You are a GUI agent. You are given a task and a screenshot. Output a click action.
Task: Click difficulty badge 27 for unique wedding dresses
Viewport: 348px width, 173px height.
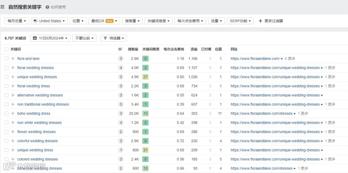[x=146, y=77]
